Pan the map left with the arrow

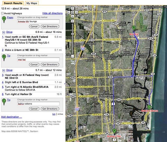[x=68, y=12]
